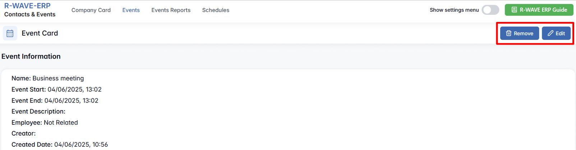The height and width of the screenshot is (150, 576).
Task: Toggle the Show settings menu switch
Action: click(490, 10)
